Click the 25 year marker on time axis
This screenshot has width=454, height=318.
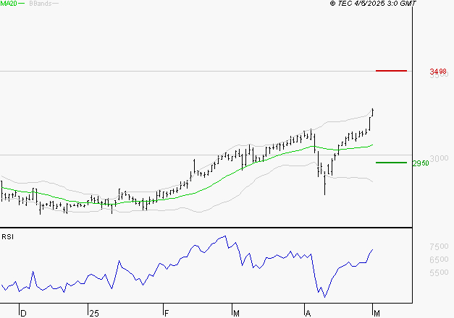pyautogui.click(x=94, y=314)
